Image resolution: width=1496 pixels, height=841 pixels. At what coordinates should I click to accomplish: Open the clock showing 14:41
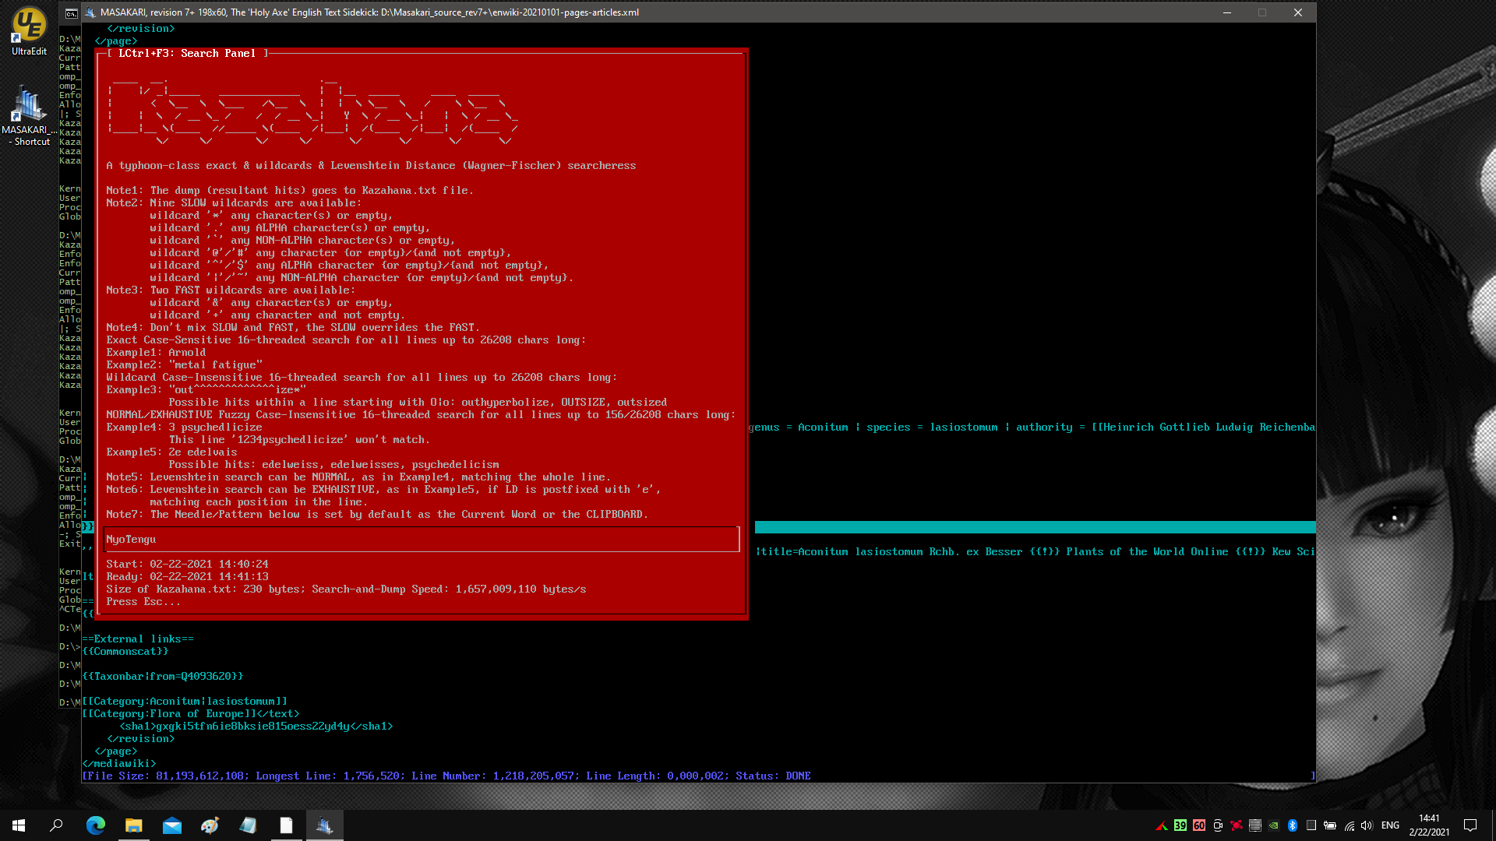tap(1429, 825)
